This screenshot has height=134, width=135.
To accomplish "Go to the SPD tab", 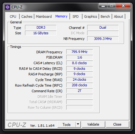I will 76,17.
